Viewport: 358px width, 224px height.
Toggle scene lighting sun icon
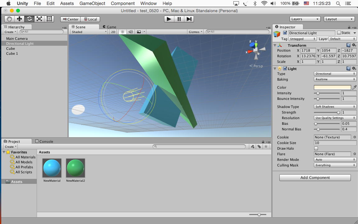point(122,32)
